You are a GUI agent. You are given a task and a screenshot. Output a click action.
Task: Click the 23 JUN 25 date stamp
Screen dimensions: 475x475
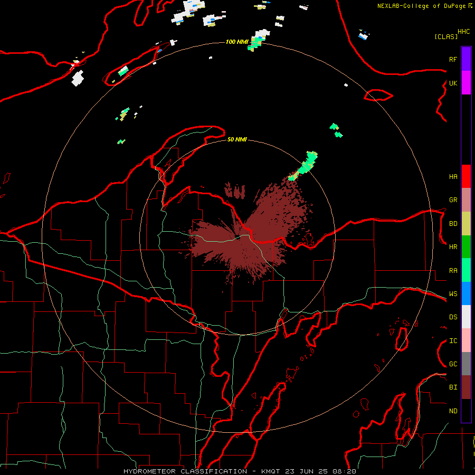pyautogui.click(x=307, y=471)
